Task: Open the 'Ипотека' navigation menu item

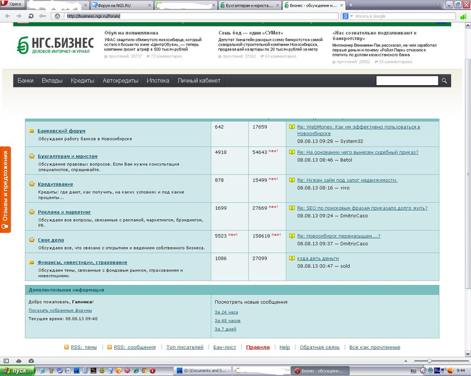Action: pos(158,81)
